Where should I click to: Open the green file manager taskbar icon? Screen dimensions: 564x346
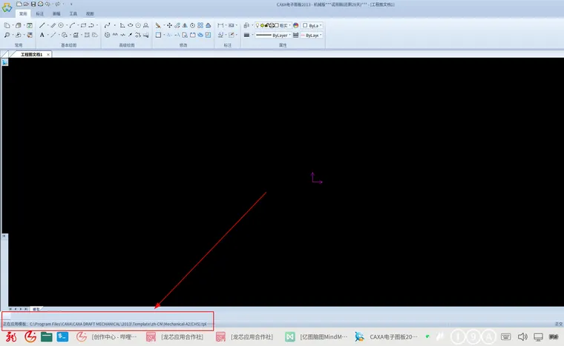47,336
